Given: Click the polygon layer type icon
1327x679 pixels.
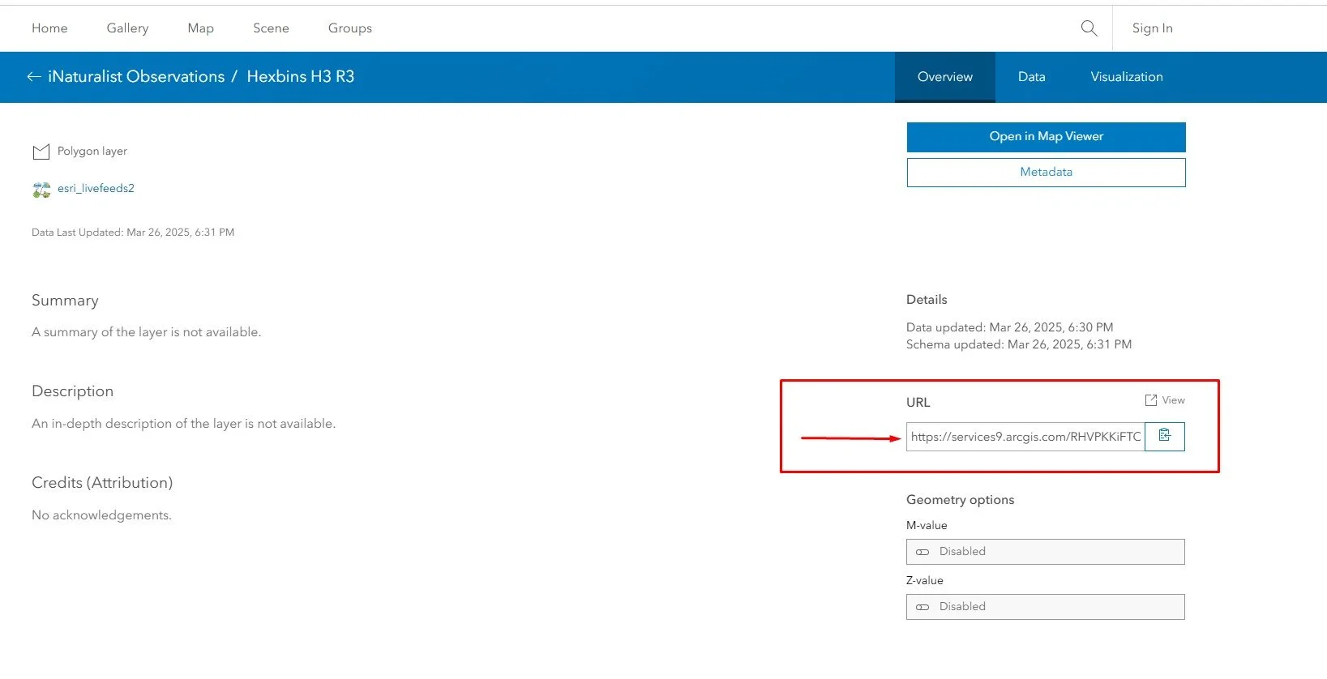Looking at the screenshot, I should point(41,152).
